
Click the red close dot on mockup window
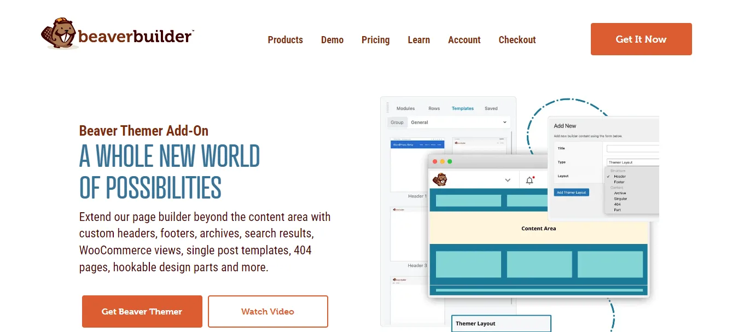pyautogui.click(x=435, y=161)
